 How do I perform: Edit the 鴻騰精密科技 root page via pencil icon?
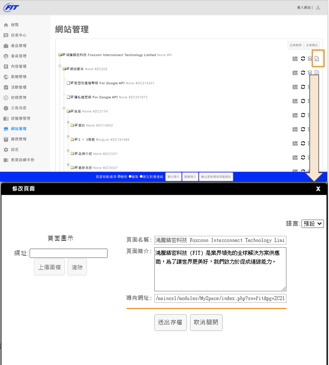point(317,59)
